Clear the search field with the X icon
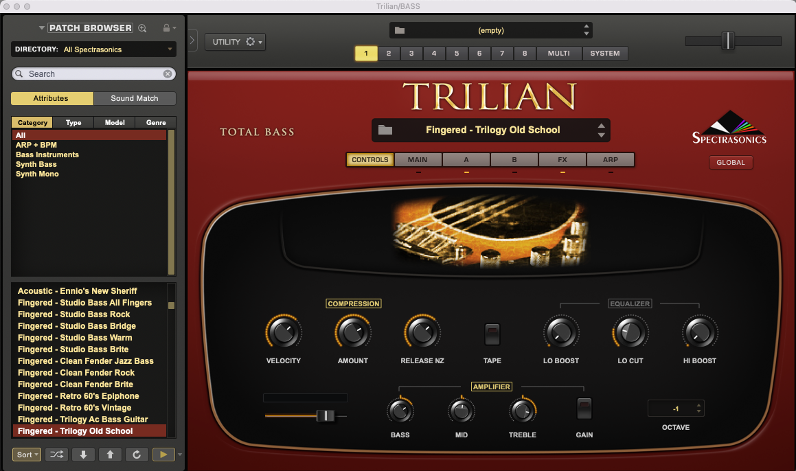 168,74
